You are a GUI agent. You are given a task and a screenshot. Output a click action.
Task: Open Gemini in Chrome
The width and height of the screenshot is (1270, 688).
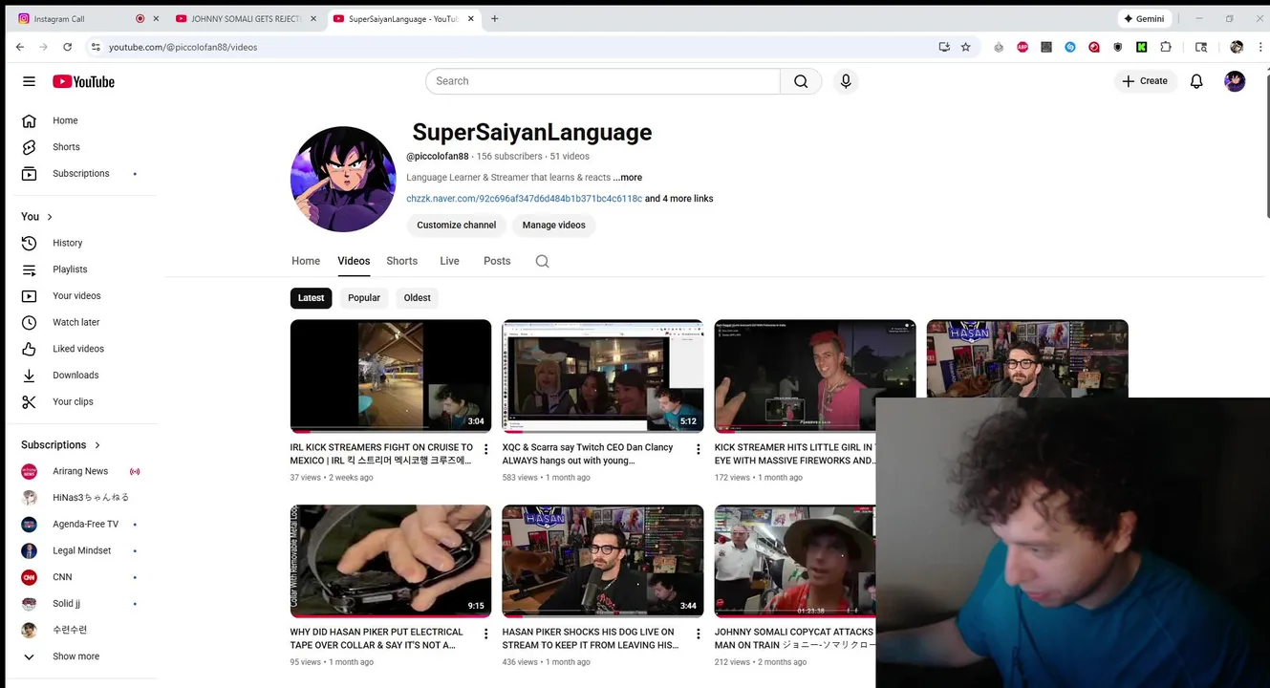click(x=1145, y=18)
